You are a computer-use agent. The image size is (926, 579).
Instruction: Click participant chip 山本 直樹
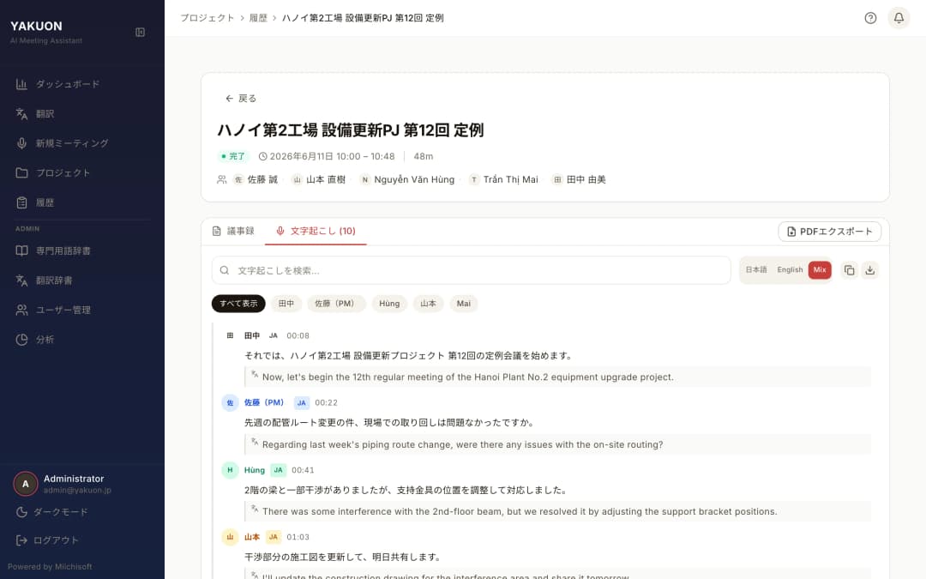319,179
